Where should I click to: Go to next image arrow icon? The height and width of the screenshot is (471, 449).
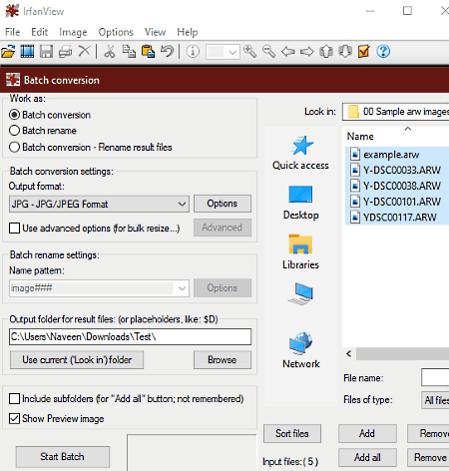click(307, 52)
